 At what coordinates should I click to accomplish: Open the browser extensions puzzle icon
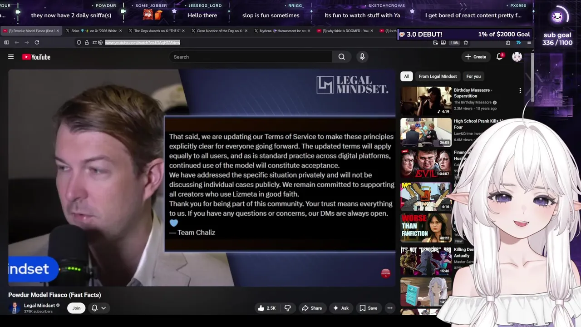[508, 42]
